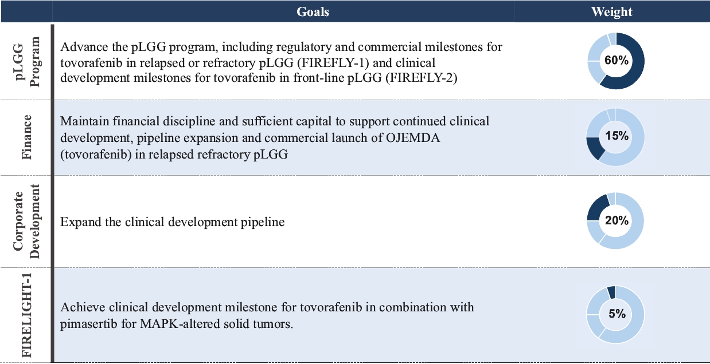Select the Corporate Development row label
Screen dimensions: 710x364
(28, 221)
